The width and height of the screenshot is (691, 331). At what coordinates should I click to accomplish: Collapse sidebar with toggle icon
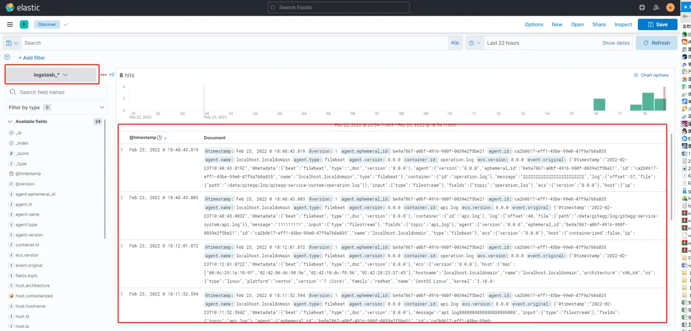(111, 75)
